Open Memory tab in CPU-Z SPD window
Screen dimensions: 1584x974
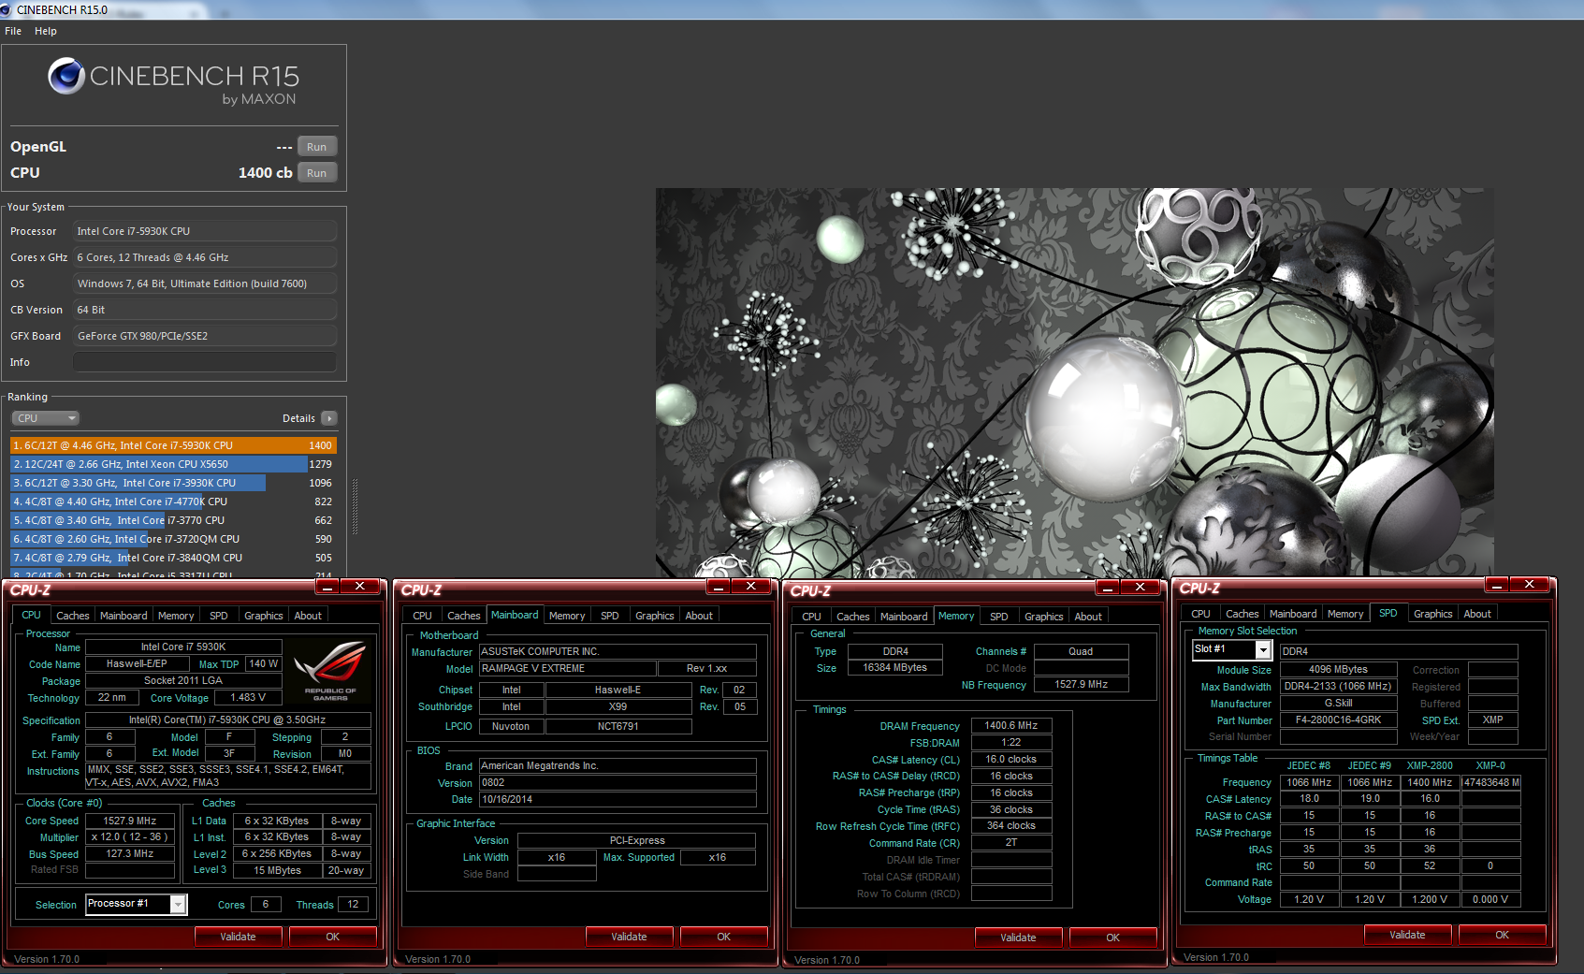(1345, 614)
